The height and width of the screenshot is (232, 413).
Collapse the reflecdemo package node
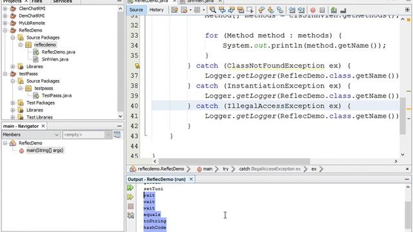pos(20,44)
